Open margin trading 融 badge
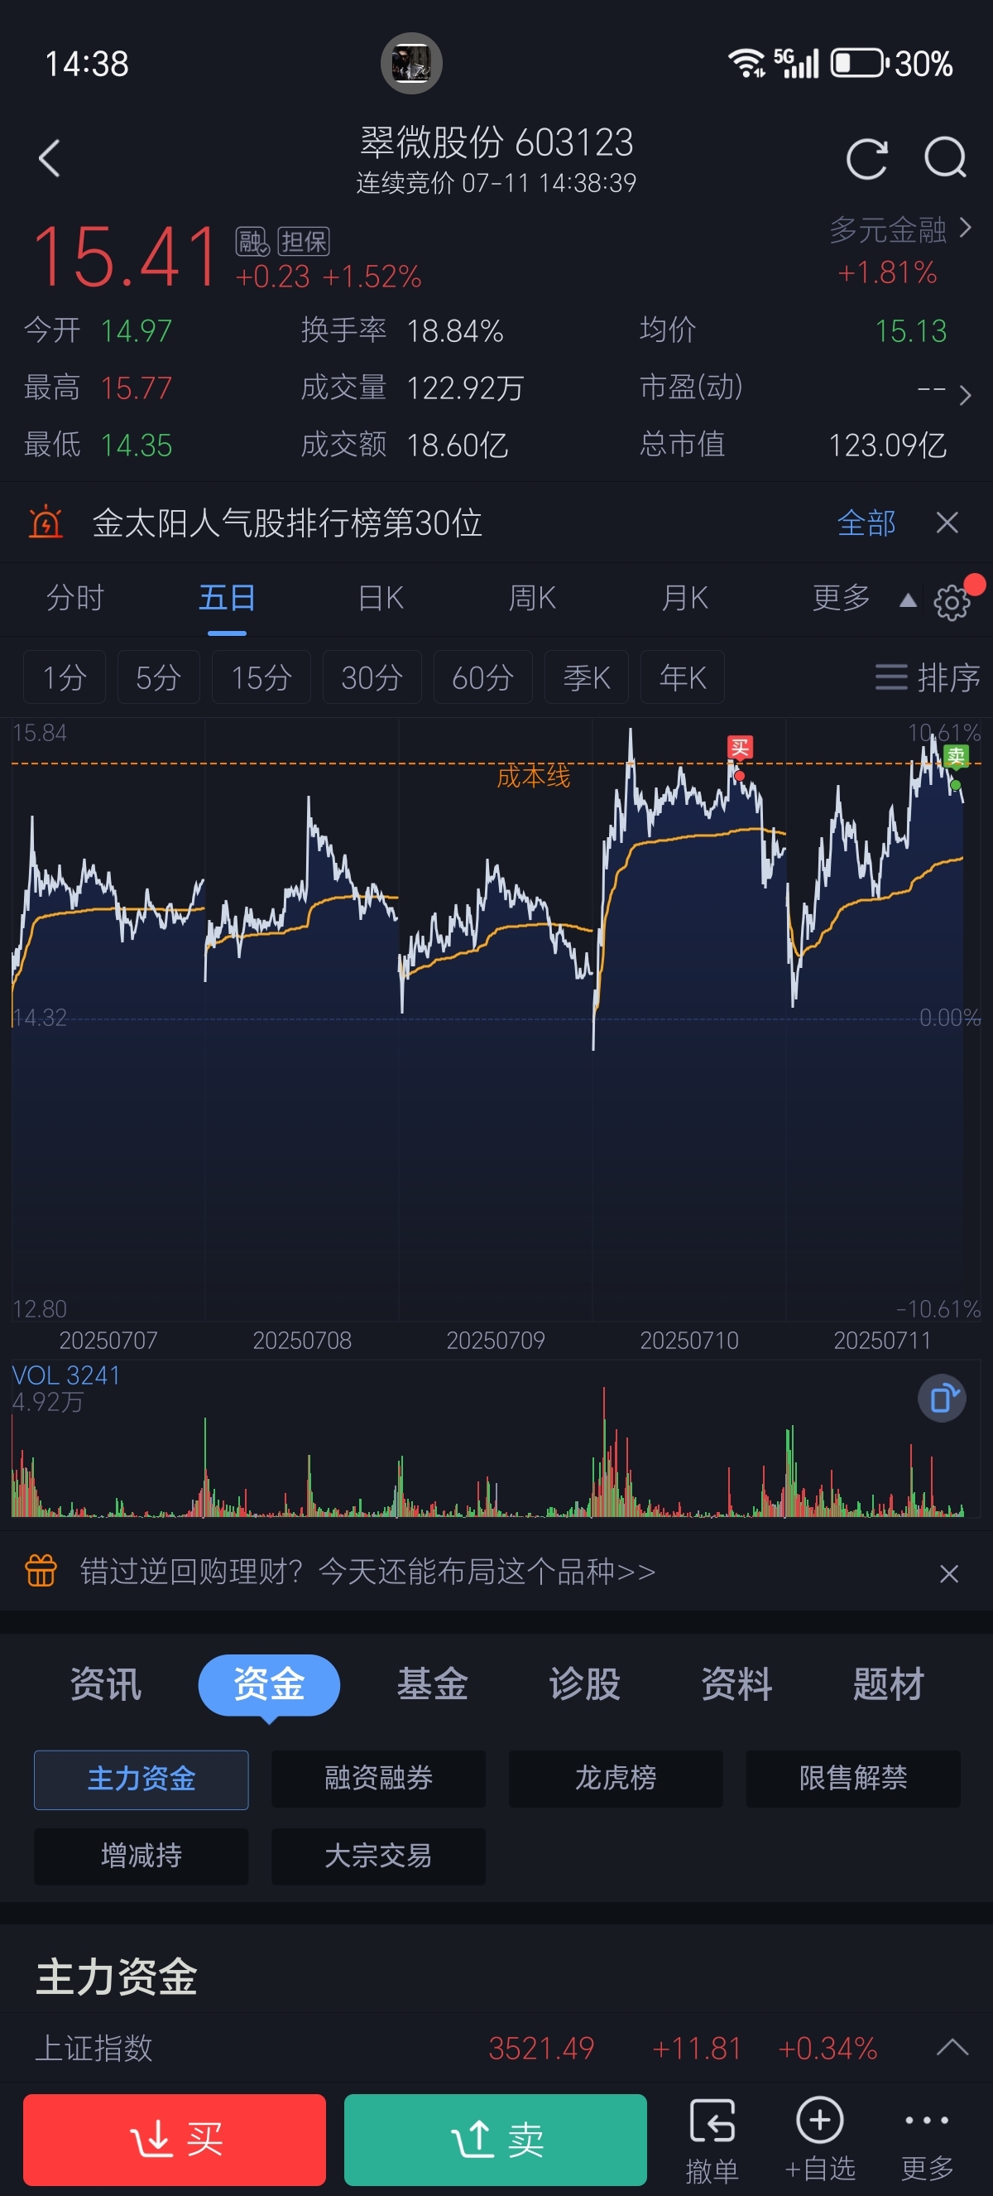Screen dimensions: 993x2196 click(253, 241)
